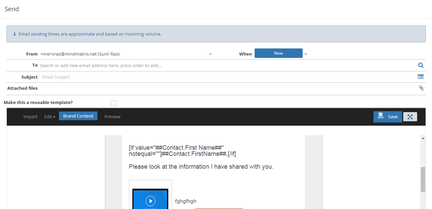432x209 pixels.
Task: Click the text 'fghgfhgh'
Action: pyautogui.click(x=186, y=201)
